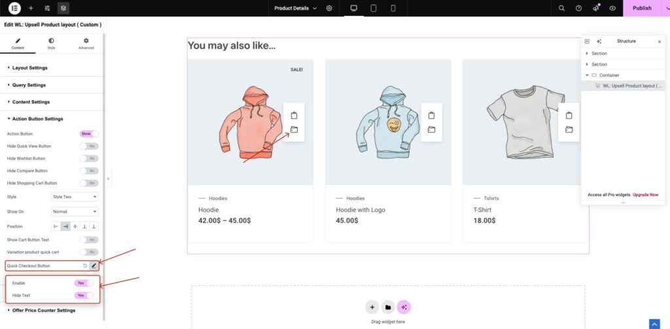This screenshot has height=329, width=670.
Task: Click the AI sparkle button under canvas
Action: [404, 307]
